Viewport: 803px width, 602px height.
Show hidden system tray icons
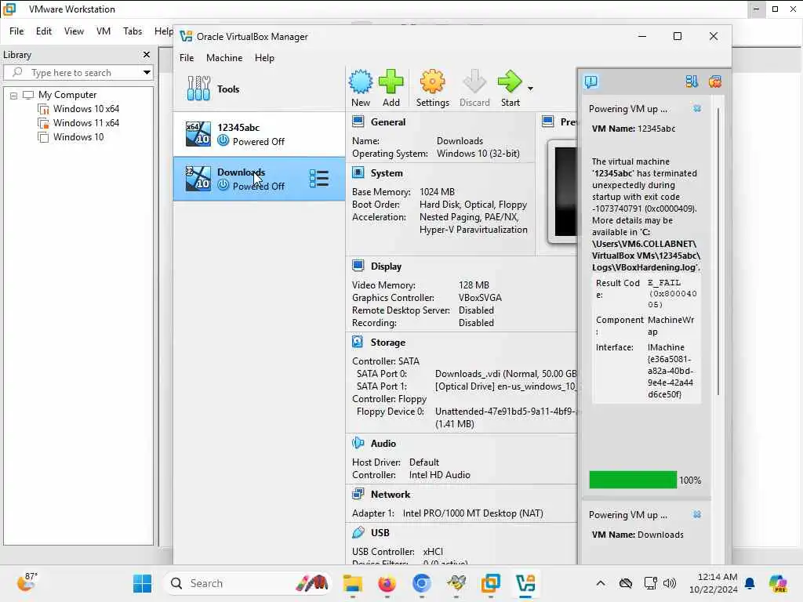pos(601,583)
